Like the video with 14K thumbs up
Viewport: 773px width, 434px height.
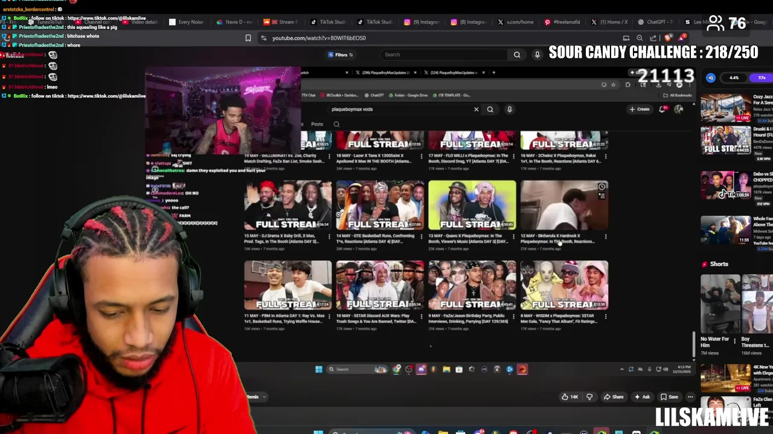pos(569,397)
